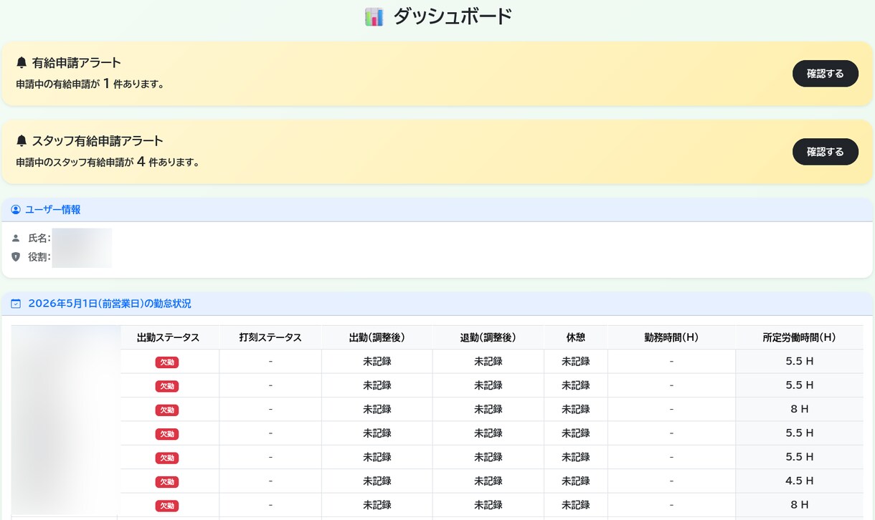Image resolution: width=875 pixels, height=520 pixels.
Task: Click 退勤(調整後) 未記録 cell in the 4.5 H row
Action: (488, 481)
